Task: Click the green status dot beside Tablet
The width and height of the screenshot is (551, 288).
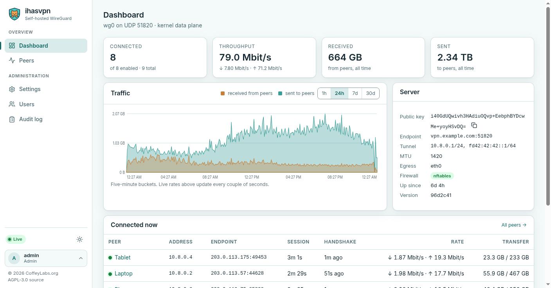Action: 110,258
